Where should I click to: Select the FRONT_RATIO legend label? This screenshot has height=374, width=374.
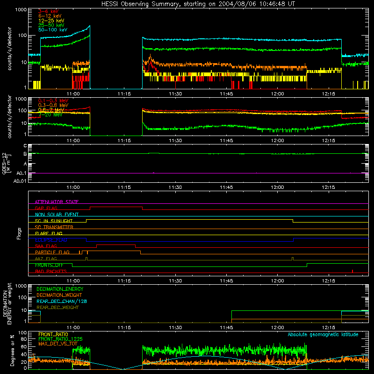53,334
